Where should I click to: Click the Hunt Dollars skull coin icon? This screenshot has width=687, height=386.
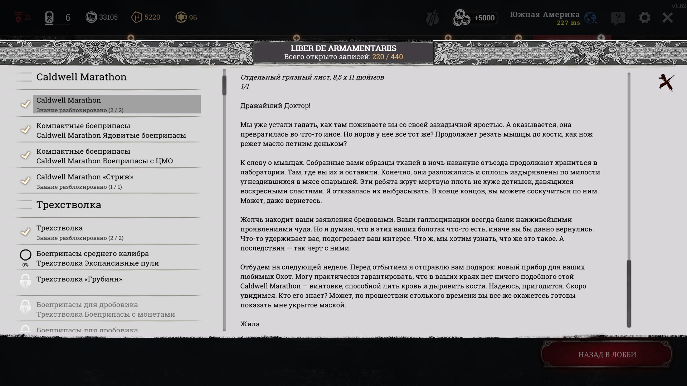coord(91,17)
